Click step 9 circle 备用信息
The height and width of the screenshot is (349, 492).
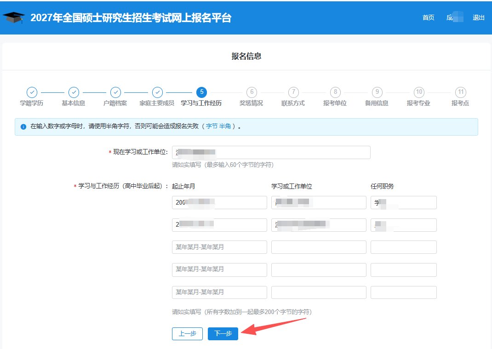point(377,92)
